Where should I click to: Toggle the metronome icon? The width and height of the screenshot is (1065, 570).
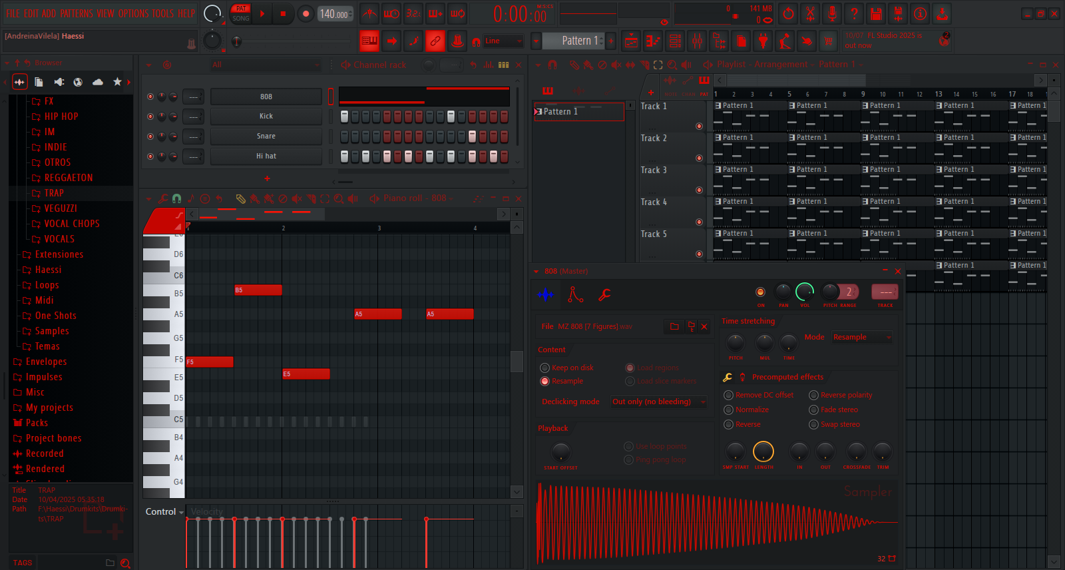click(x=369, y=13)
